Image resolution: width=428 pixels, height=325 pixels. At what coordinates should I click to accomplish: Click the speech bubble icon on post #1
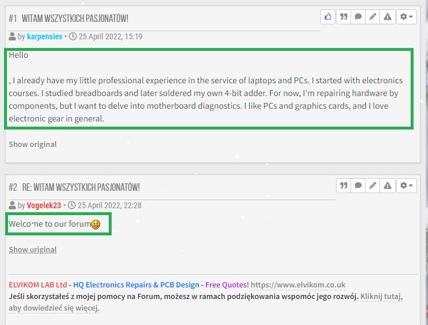(358, 17)
